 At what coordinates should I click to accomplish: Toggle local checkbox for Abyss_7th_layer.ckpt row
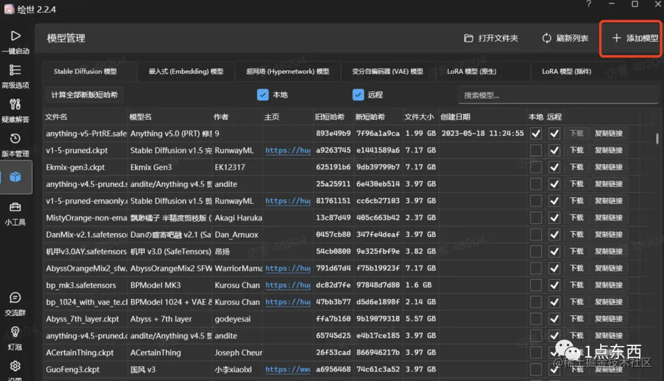(536, 319)
